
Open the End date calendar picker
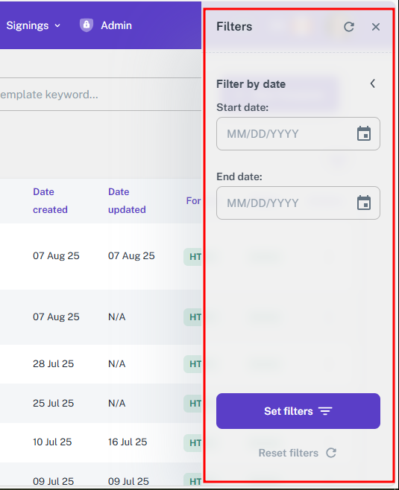(x=364, y=203)
